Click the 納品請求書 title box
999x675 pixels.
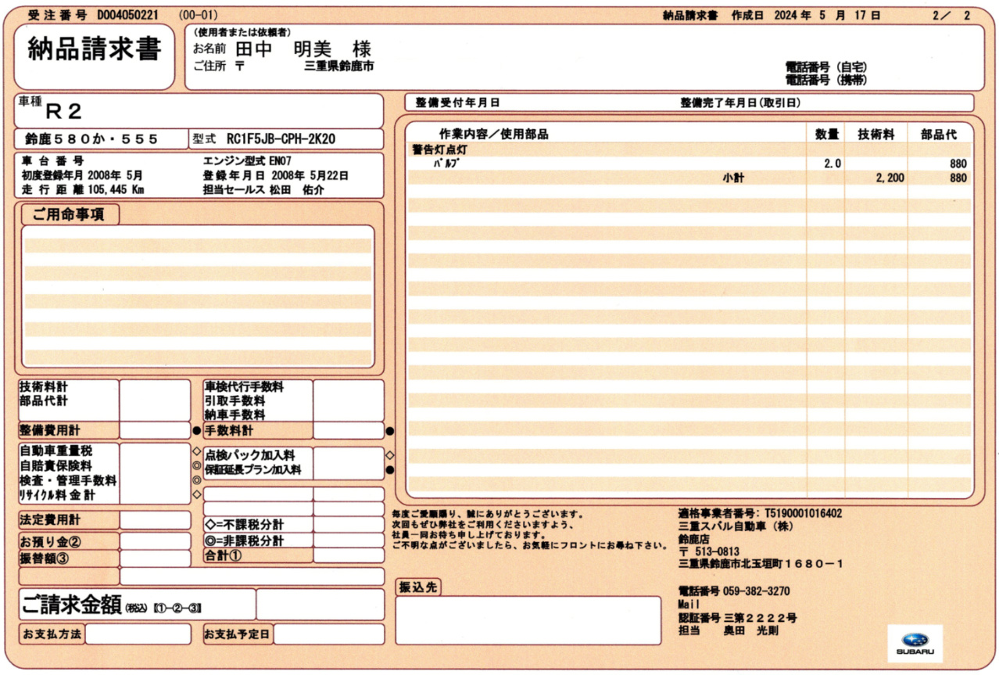pyautogui.click(x=95, y=52)
